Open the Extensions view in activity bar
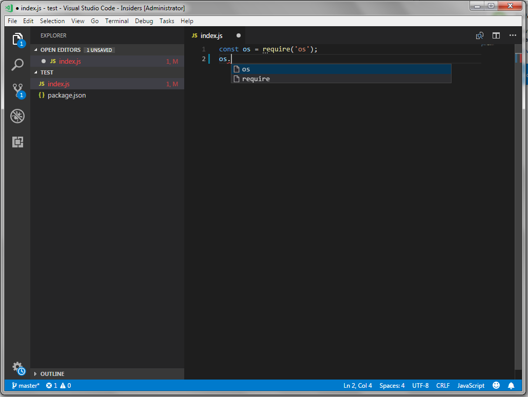The image size is (528, 397). [17, 142]
